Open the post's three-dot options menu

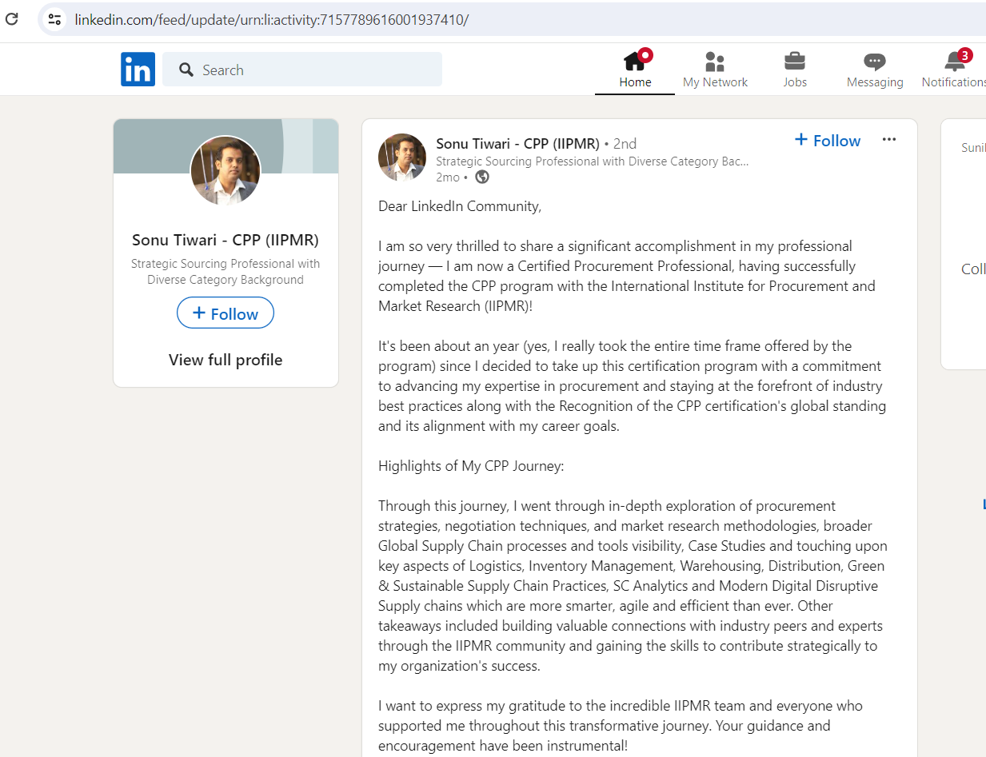click(889, 140)
